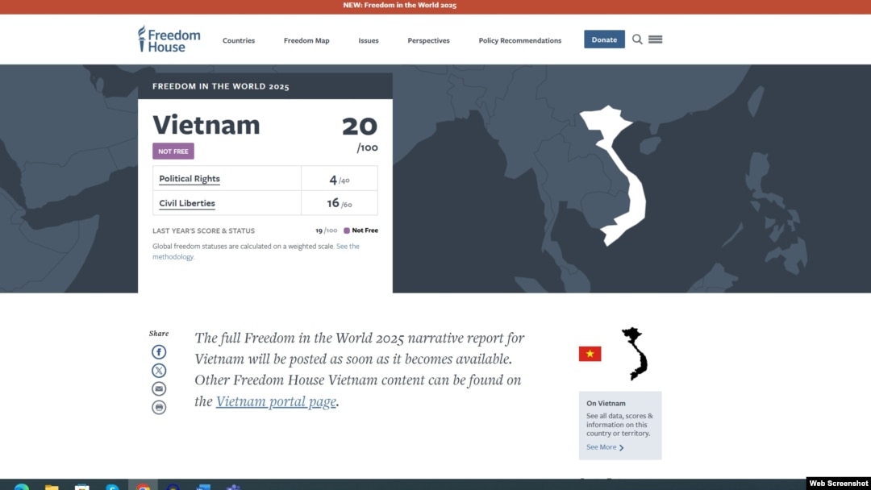
Task: Open Microsoft Teams in taskbar
Action: [233, 487]
